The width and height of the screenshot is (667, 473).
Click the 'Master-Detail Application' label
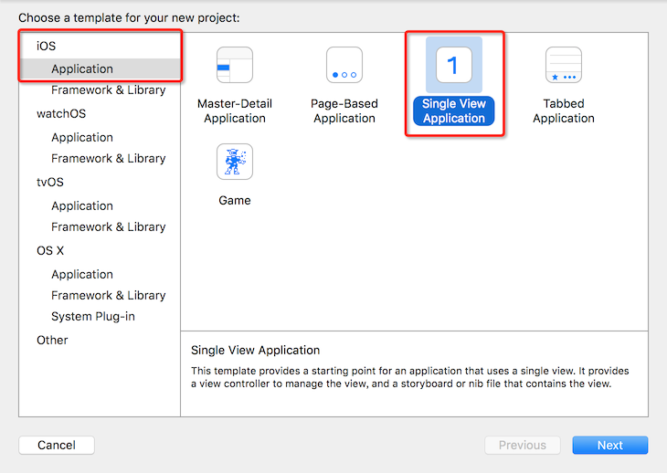click(x=235, y=110)
